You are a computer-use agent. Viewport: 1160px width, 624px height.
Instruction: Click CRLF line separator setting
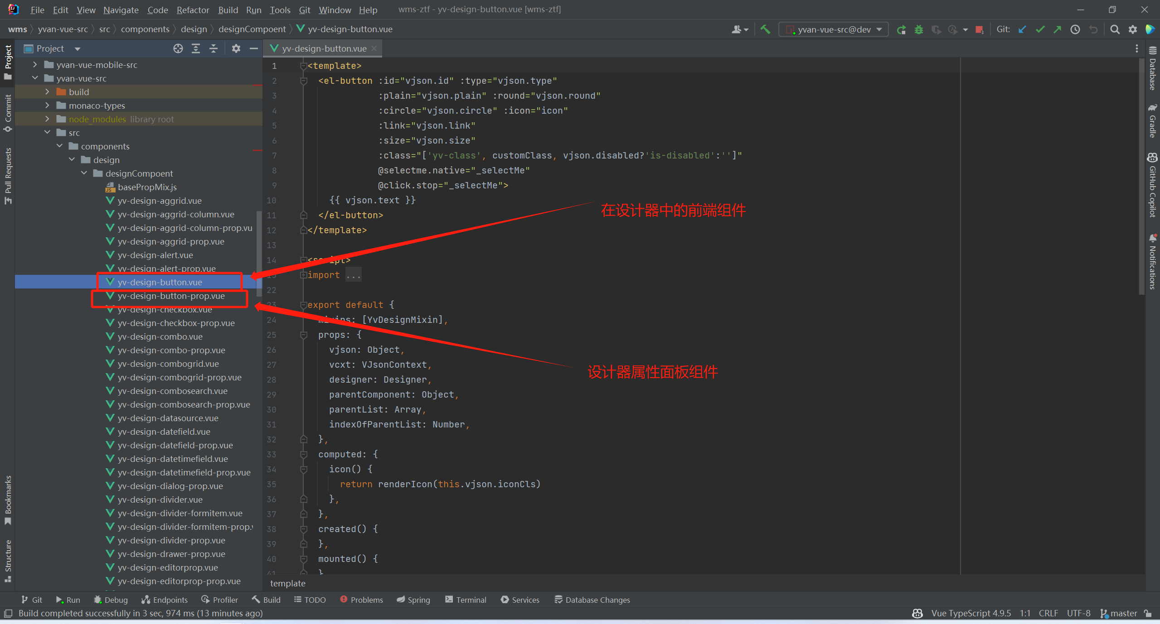coord(1048,613)
